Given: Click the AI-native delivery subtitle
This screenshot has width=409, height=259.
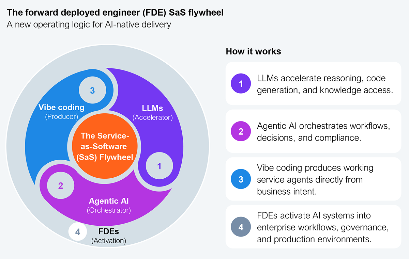Looking at the screenshot, I should (x=89, y=25).
